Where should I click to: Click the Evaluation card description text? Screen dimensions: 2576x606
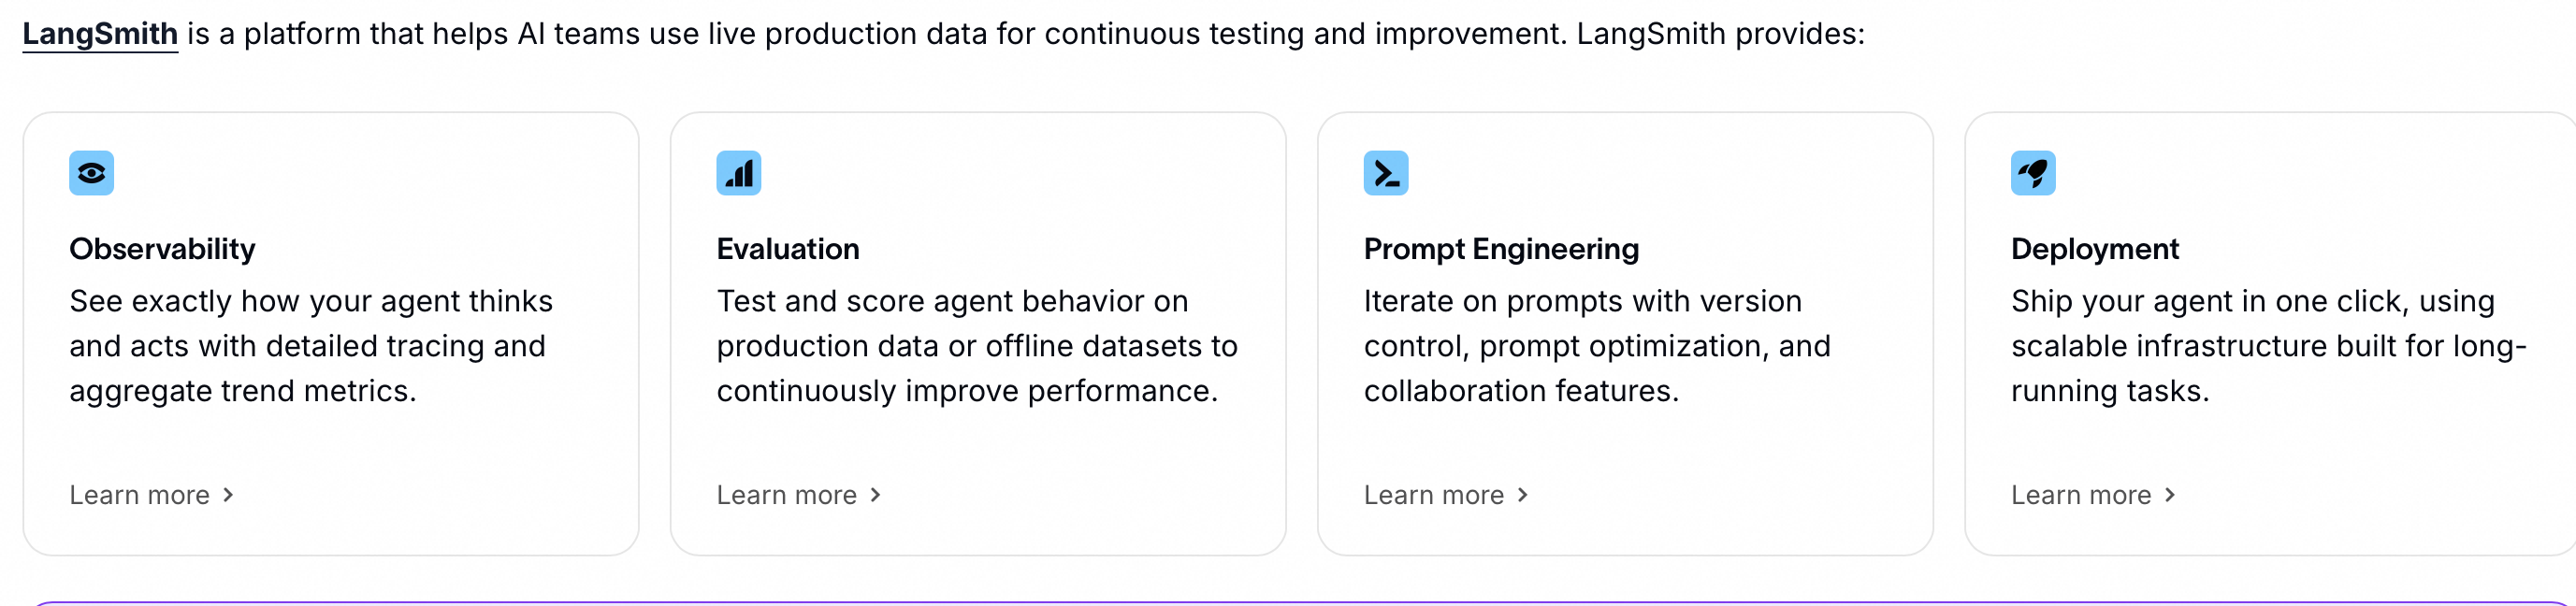[x=976, y=346]
